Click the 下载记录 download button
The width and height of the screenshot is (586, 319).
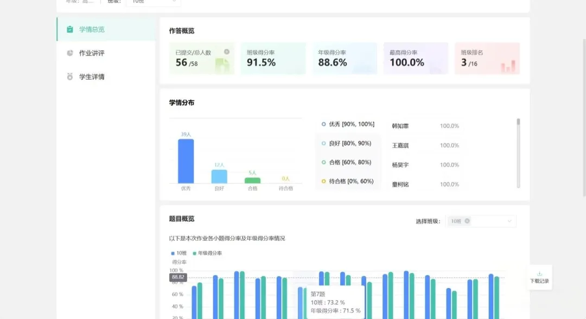click(539, 278)
